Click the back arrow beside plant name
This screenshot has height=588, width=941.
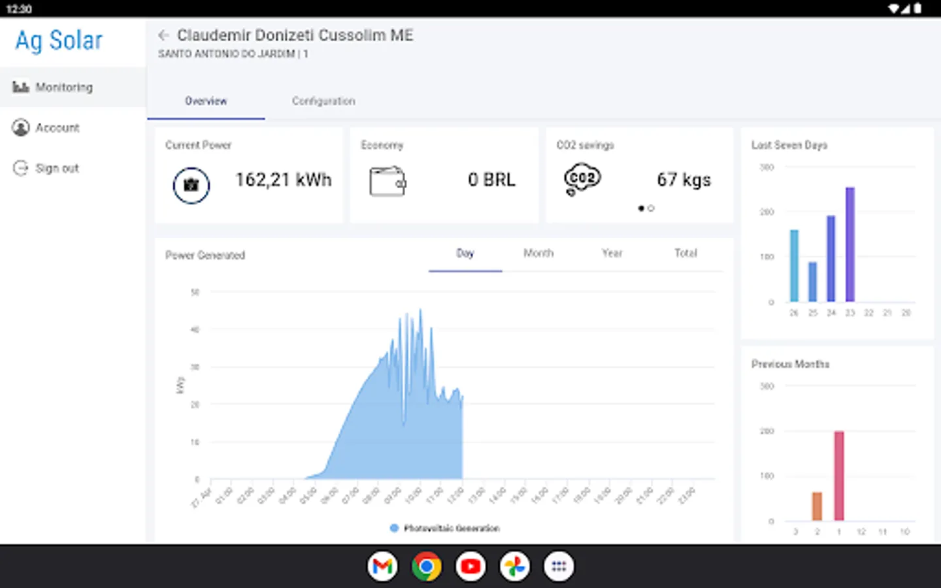click(163, 35)
